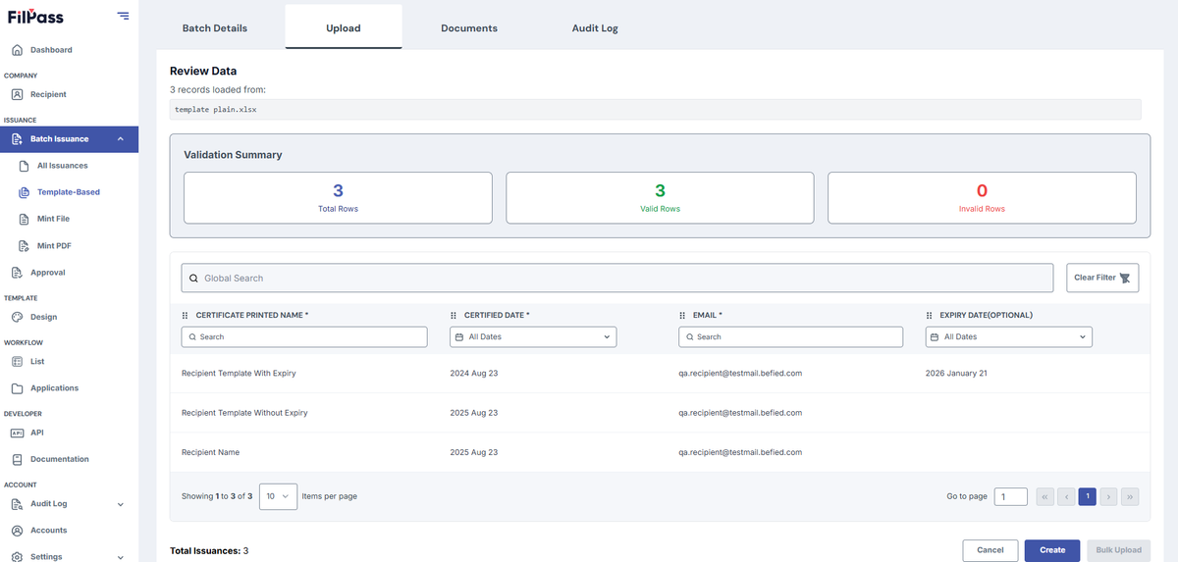The width and height of the screenshot is (1178, 562).
Task: Click the drag handle of Expiry Date column
Action: pos(930,315)
